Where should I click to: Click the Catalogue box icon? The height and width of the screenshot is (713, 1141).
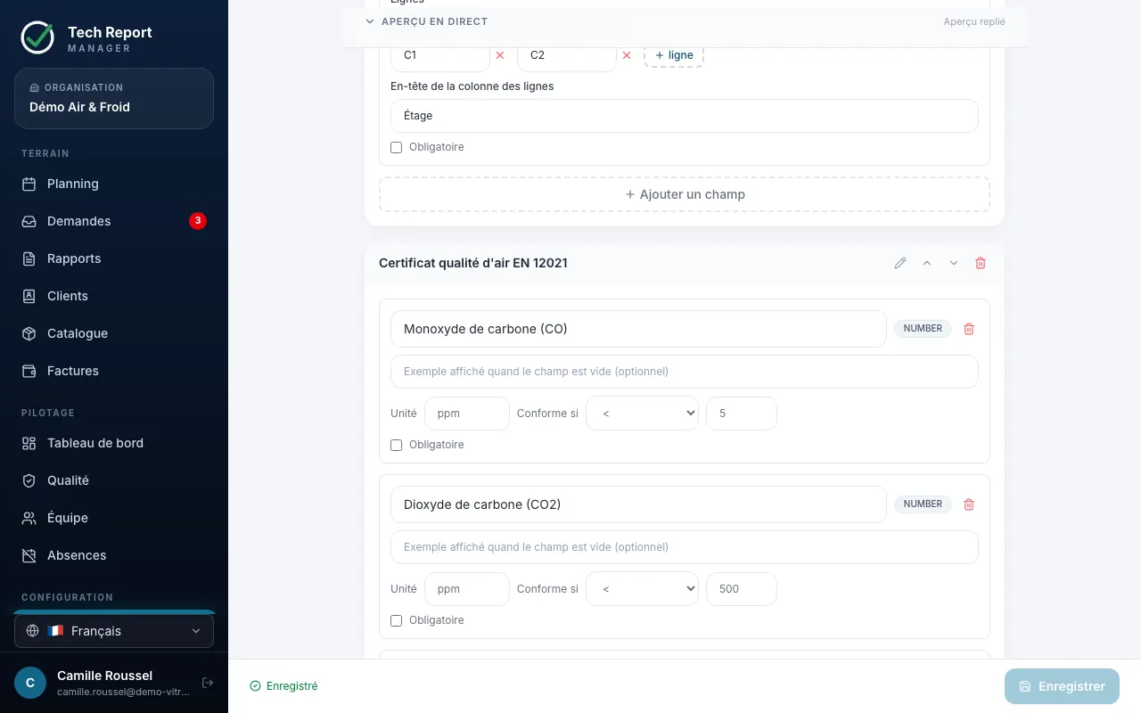29,333
